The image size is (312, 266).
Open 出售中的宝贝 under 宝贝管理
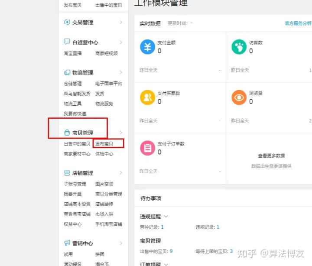pyautogui.click(x=77, y=144)
